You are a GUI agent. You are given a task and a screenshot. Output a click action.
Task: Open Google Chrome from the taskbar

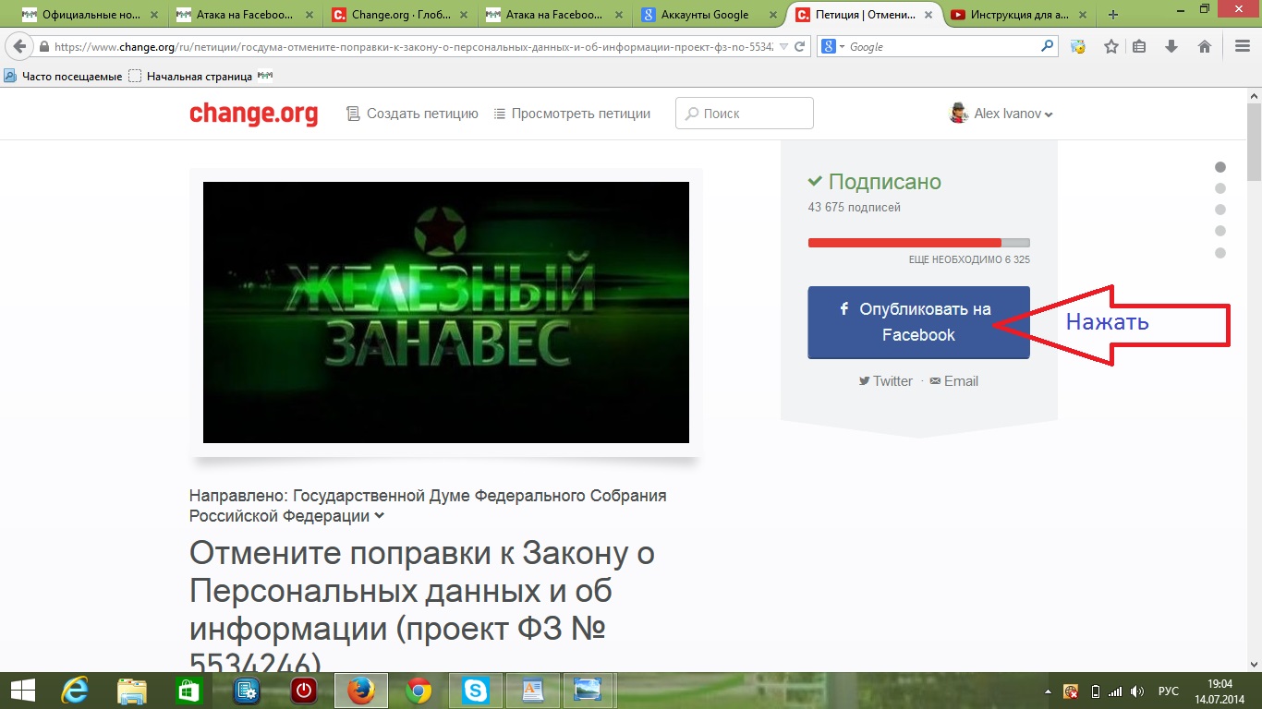pyautogui.click(x=419, y=691)
